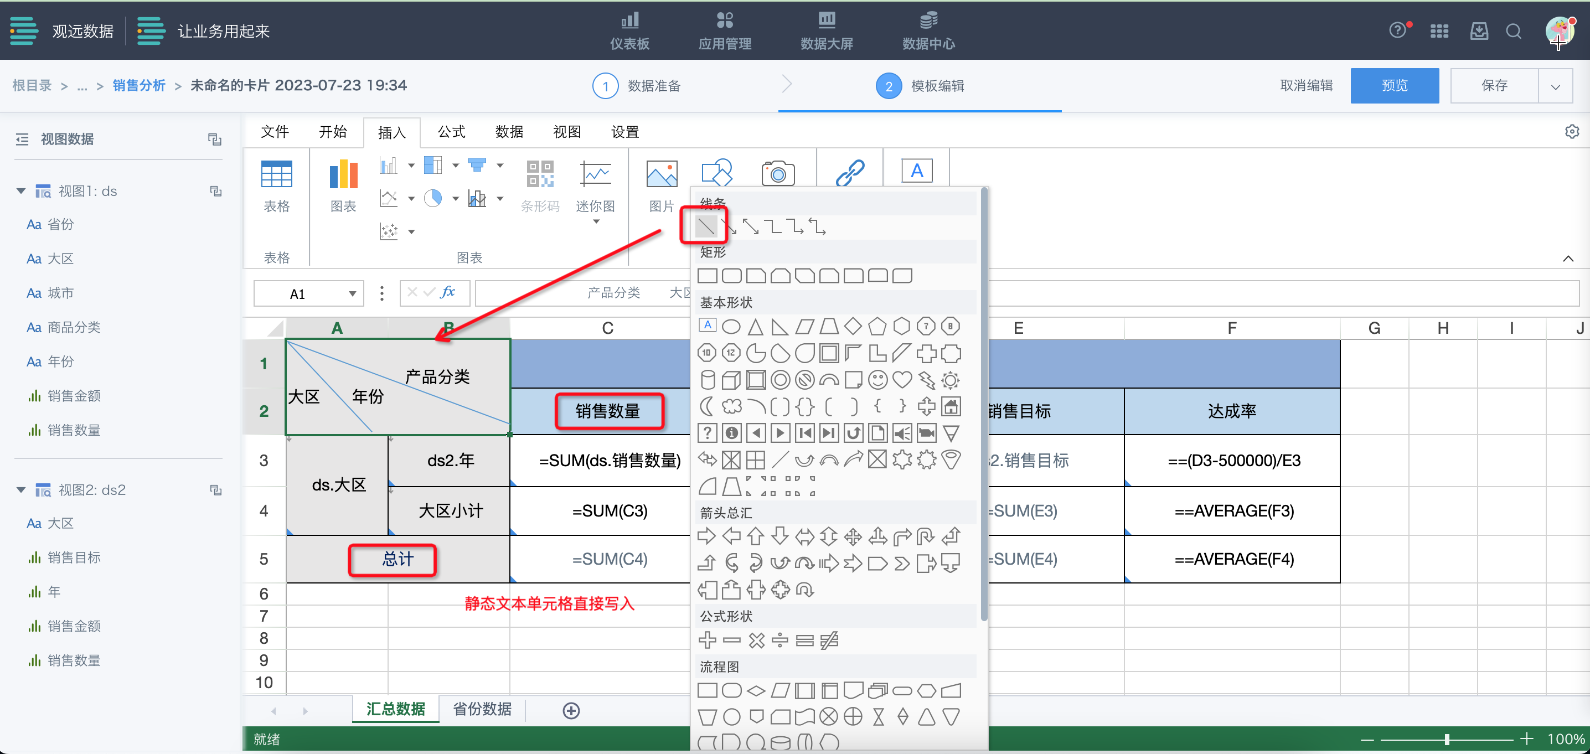Select the right arrow shape
Viewport: 1590px width, 754px height.
coord(707,536)
